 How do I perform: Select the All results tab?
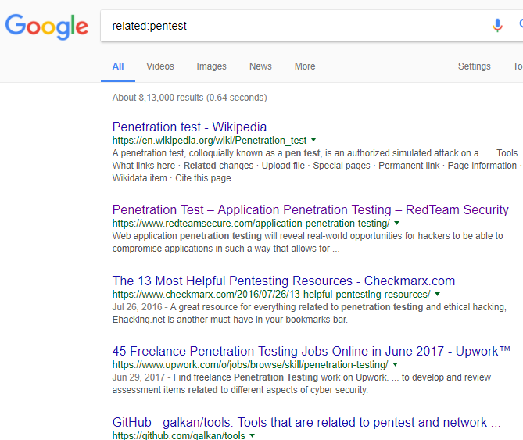click(118, 66)
